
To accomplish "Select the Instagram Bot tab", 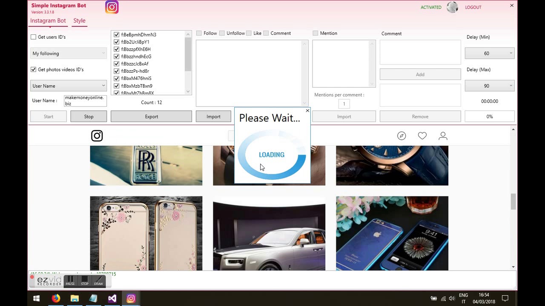I will pyautogui.click(x=48, y=20).
